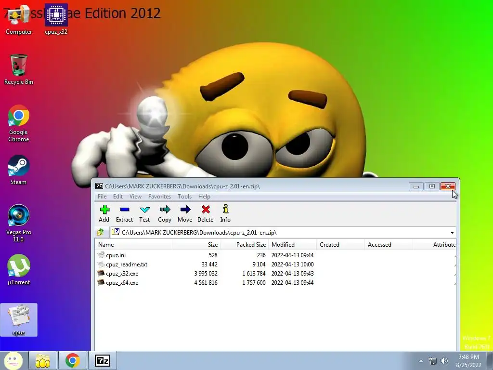Sort by the Size column header
Screen dimensions: 493x370
196,244
